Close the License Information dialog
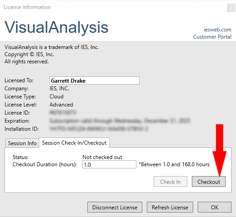The height and width of the screenshot is (217, 236). coord(231,8)
